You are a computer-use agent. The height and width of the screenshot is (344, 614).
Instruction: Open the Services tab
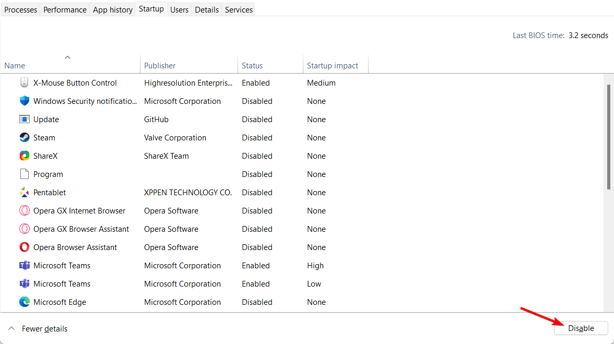239,9
